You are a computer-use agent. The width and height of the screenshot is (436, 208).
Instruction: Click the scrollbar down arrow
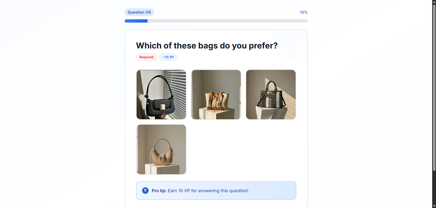click(x=434, y=206)
